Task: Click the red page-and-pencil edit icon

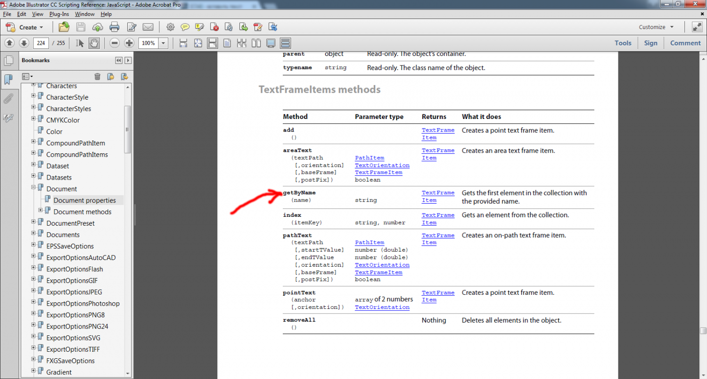Action: (x=258, y=27)
